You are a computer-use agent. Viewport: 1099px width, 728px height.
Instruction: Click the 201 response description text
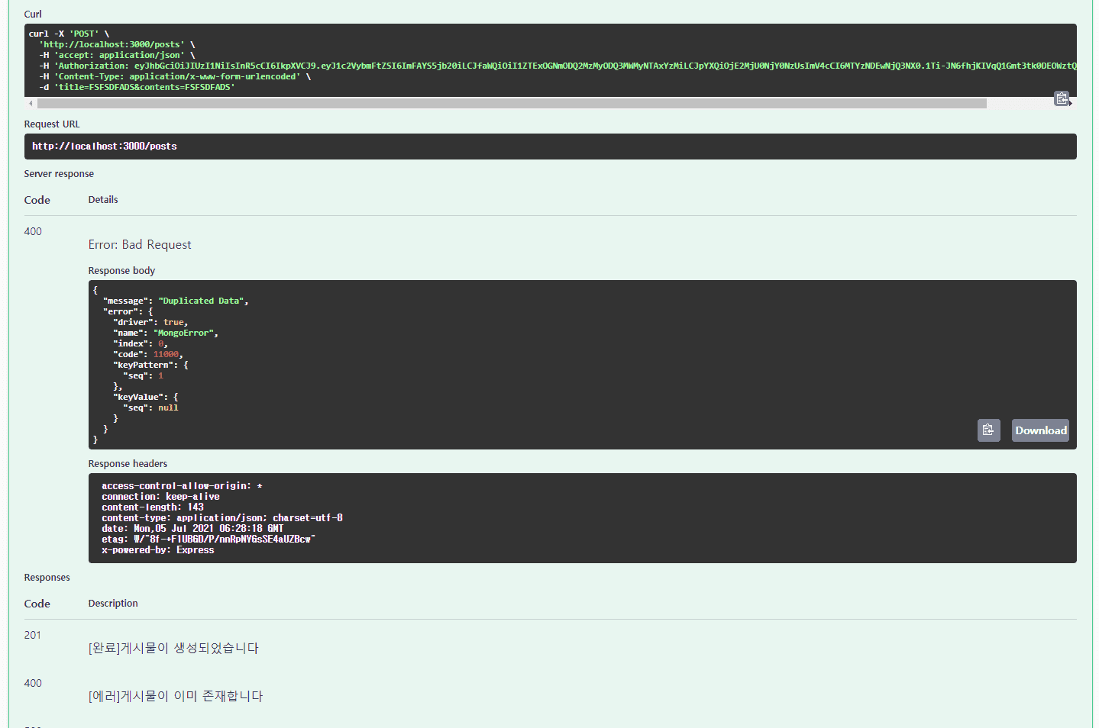pyautogui.click(x=173, y=648)
